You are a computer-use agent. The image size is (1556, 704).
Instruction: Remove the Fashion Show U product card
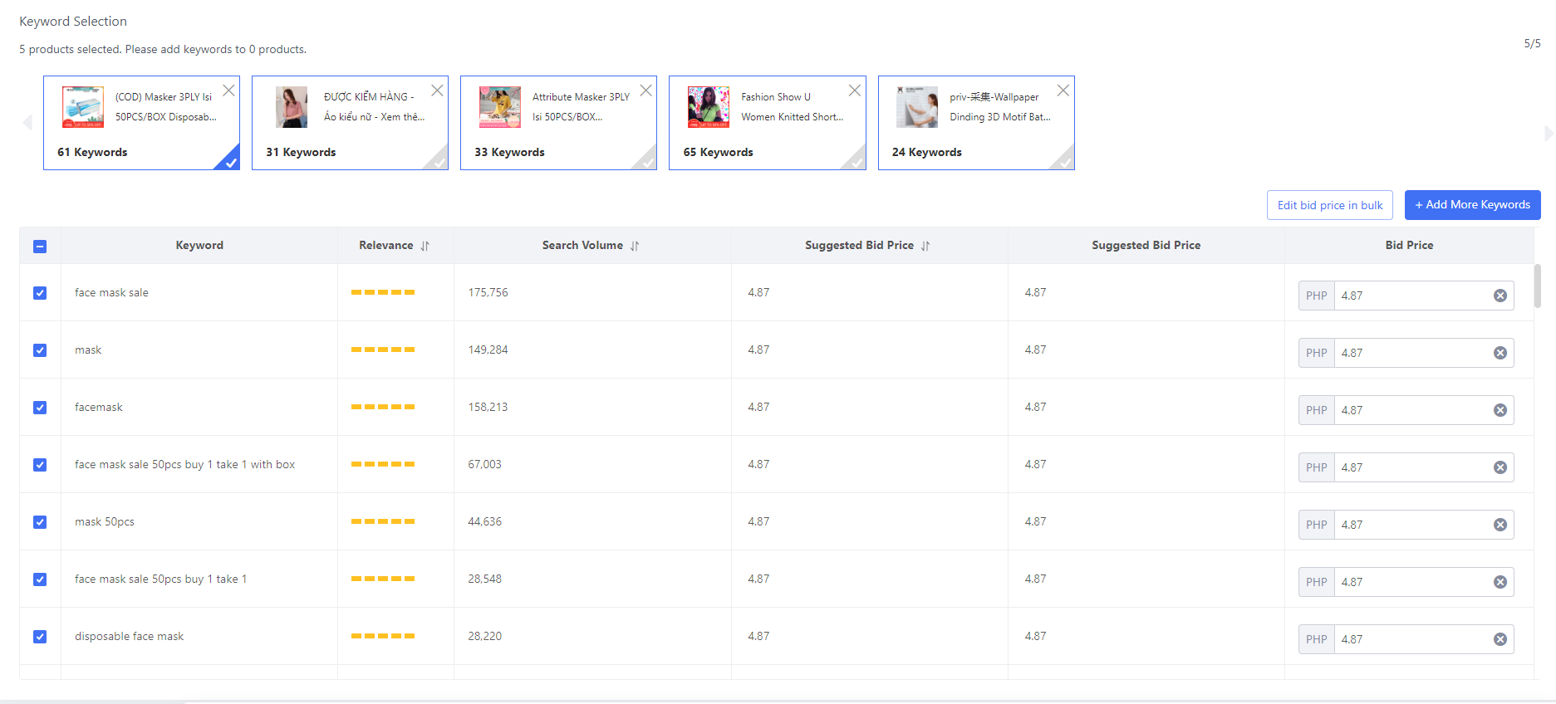click(854, 90)
